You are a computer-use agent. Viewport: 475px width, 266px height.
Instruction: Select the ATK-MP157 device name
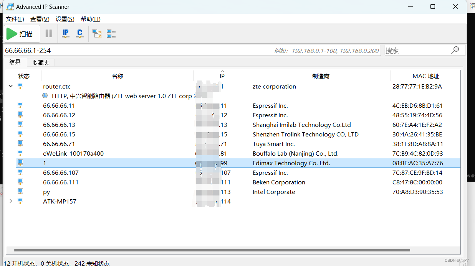[x=60, y=201]
